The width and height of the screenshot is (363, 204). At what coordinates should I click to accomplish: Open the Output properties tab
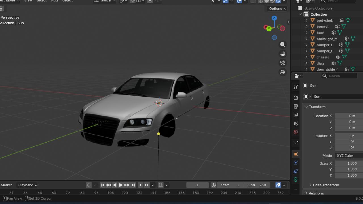(296, 106)
